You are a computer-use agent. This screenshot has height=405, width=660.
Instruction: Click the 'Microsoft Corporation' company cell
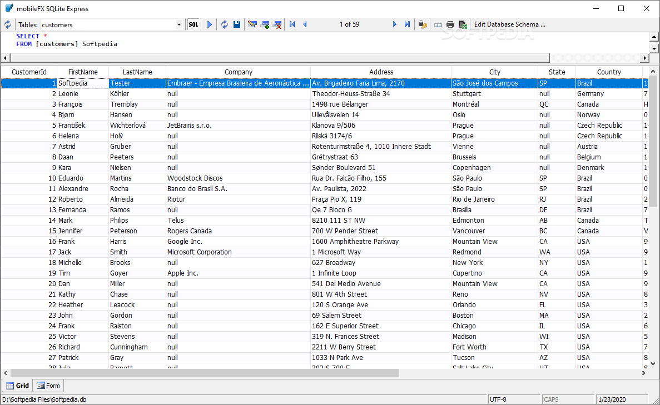tap(238, 252)
